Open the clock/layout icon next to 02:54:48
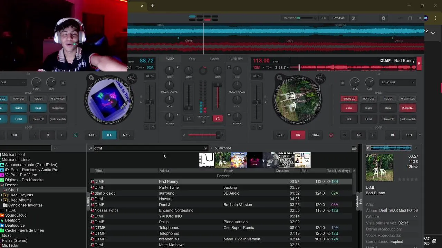The height and width of the screenshot is (248, 442). (x=353, y=18)
